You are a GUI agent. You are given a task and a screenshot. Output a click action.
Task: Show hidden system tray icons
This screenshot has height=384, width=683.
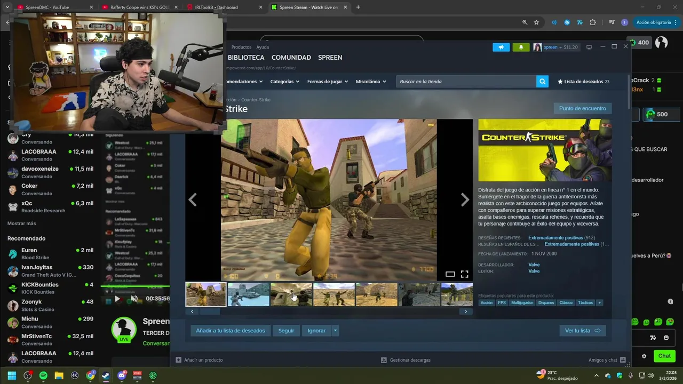597,375
